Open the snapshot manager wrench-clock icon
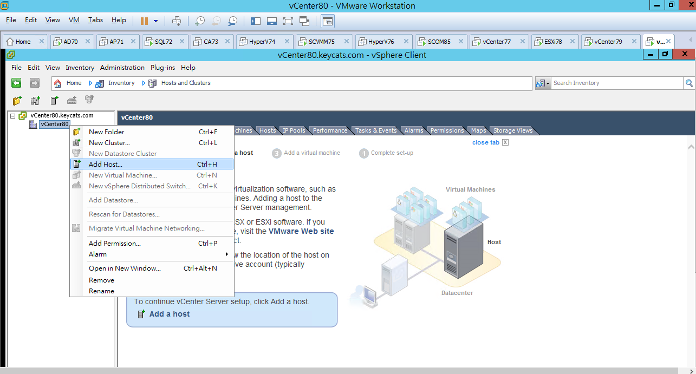The image size is (696, 374). click(232, 21)
